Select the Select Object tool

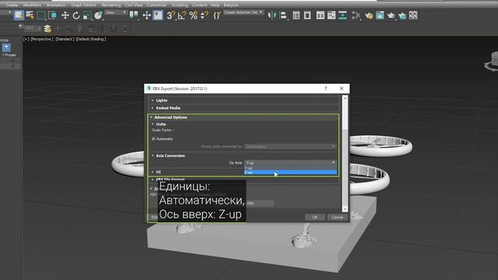(19, 16)
